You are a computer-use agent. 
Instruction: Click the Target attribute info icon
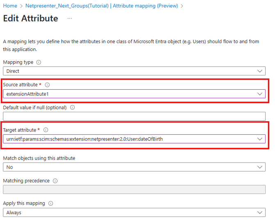click(46, 130)
